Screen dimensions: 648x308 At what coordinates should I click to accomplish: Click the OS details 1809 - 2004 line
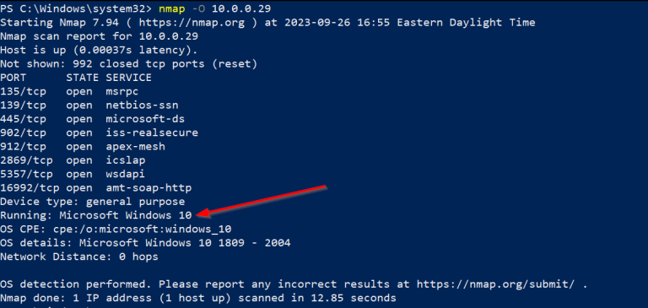[x=145, y=243]
